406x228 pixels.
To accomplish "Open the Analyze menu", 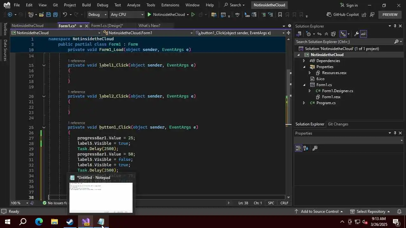I will tap(134, 5).
